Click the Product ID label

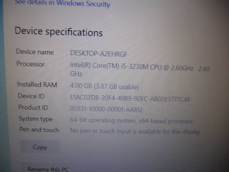(x=33, y=107)
